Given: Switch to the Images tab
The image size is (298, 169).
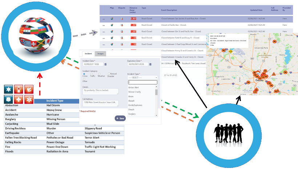Looking at the screenshot, I should coord(101,54).
